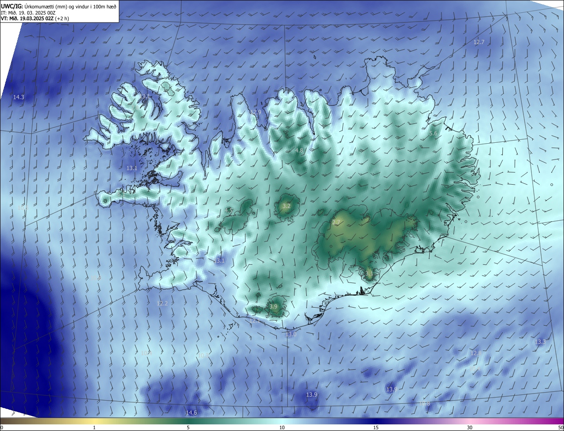The width and height of the screenshot is (564, 431).
Task: Click color scale tick label 10
Action: (x=282, y=427)
